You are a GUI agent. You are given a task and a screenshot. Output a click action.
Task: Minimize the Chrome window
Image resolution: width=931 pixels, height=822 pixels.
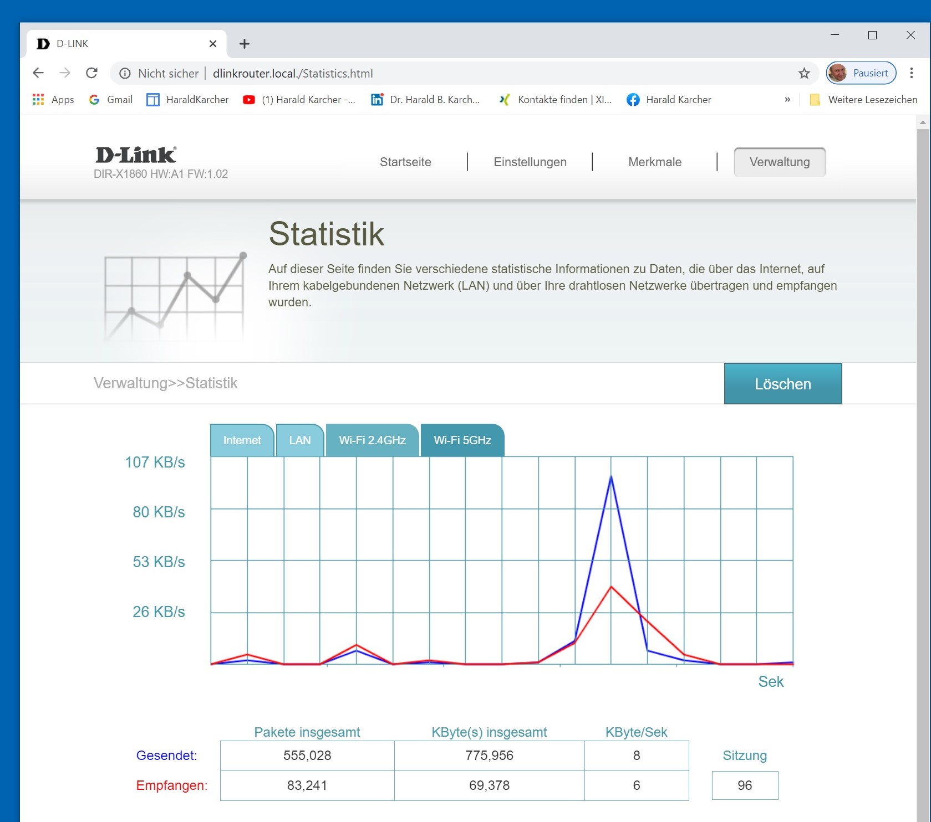835,35
